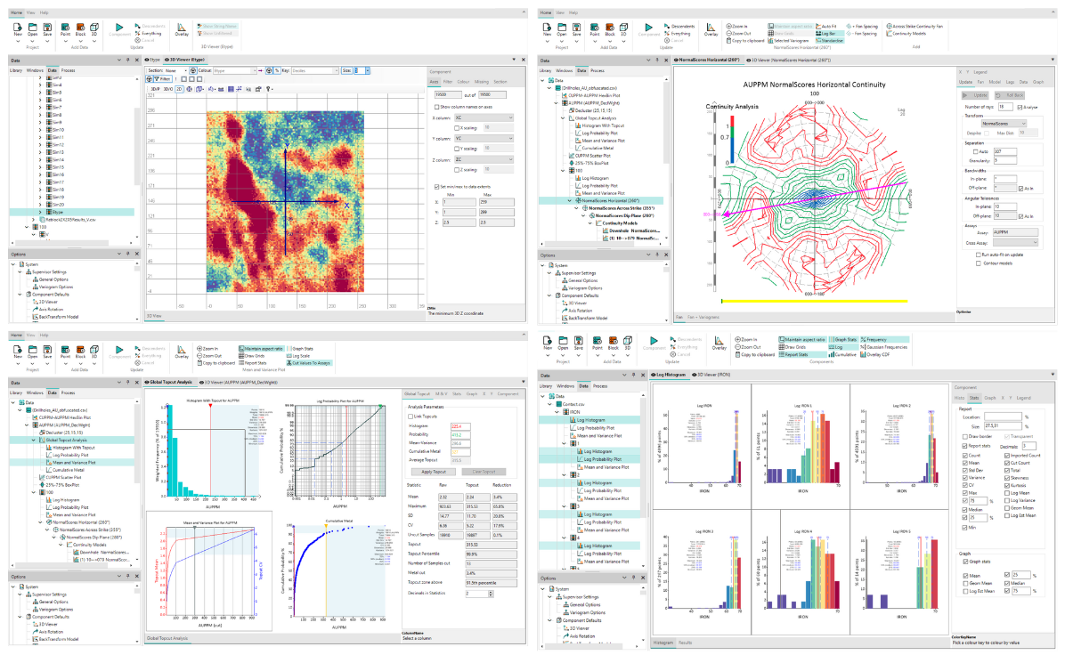Click Number of rays input field

[x=1006, y=108]
